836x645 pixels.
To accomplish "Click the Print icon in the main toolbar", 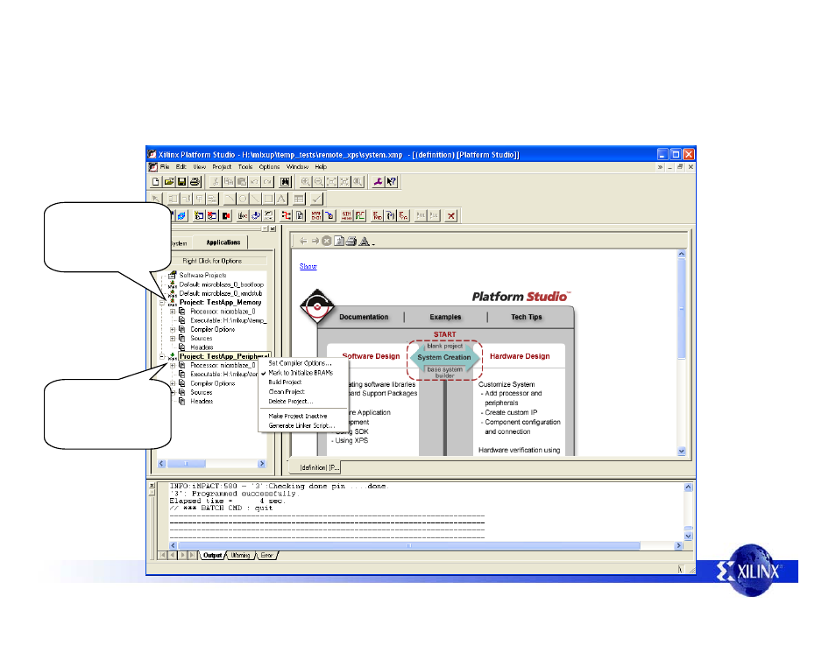I will [x=195, y=182].
